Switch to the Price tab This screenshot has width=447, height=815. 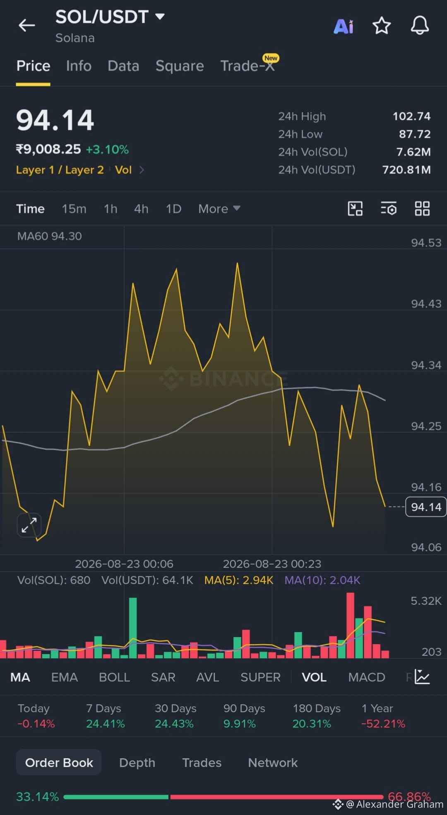[x=33, y=66]
